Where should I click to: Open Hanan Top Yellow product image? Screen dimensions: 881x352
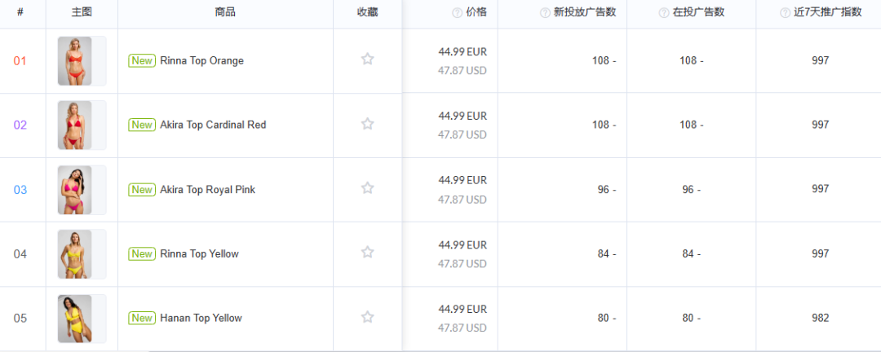[x=74, y=319]
